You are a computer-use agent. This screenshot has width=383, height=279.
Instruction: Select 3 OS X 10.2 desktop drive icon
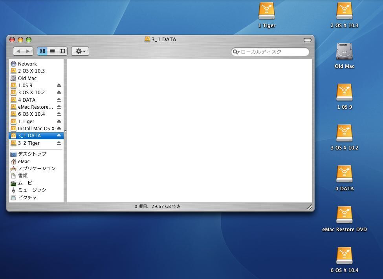pos(345,133)
